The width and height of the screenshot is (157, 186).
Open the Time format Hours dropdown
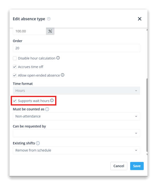point(76,91)
